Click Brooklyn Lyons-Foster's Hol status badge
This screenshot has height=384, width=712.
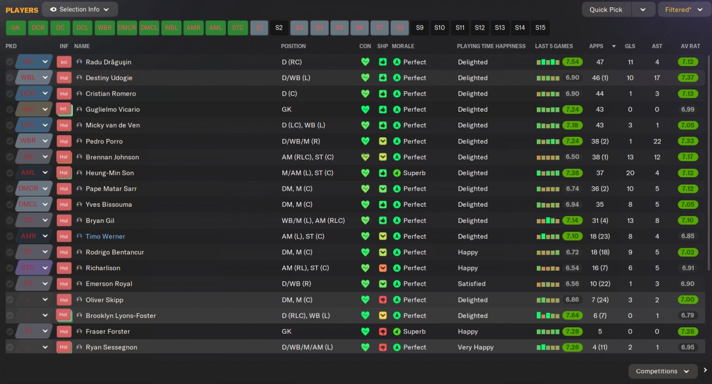(x=64, y=315)
